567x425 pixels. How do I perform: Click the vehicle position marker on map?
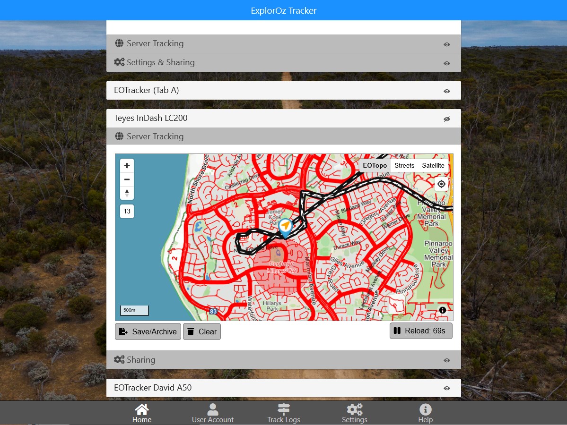point(285,228)
